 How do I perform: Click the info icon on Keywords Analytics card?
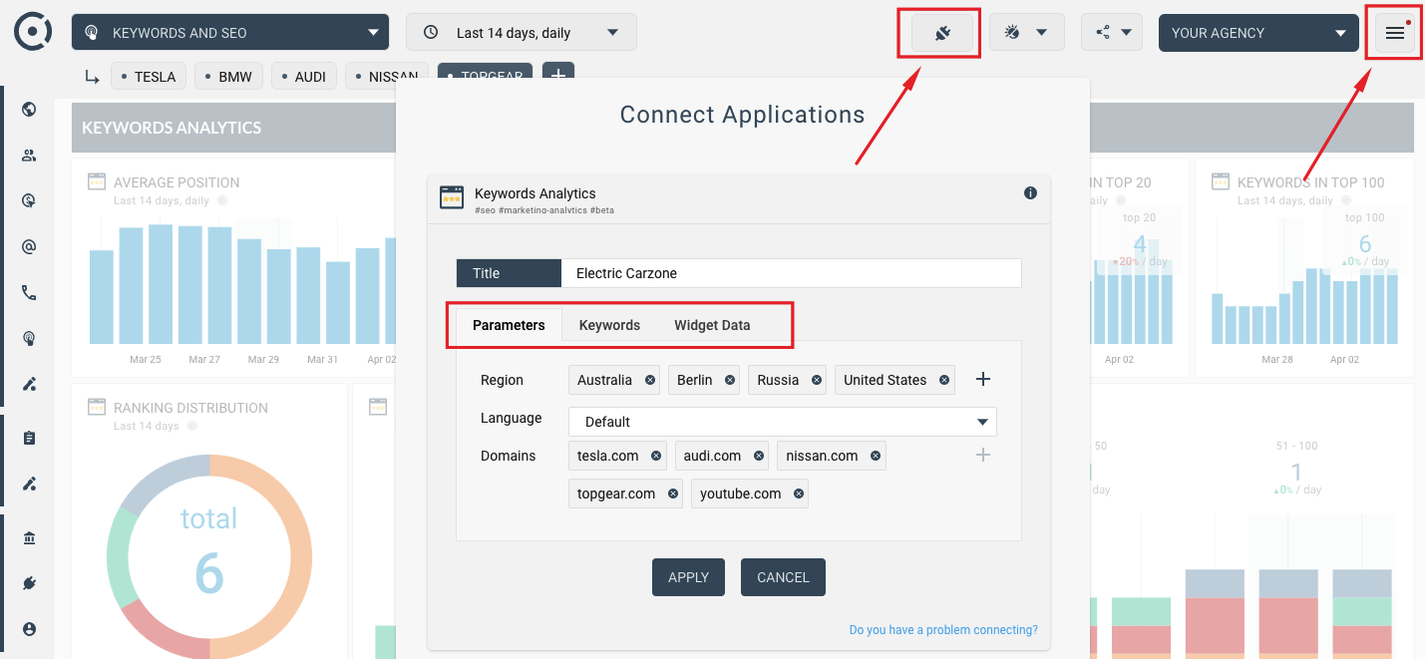point(1031,193)
